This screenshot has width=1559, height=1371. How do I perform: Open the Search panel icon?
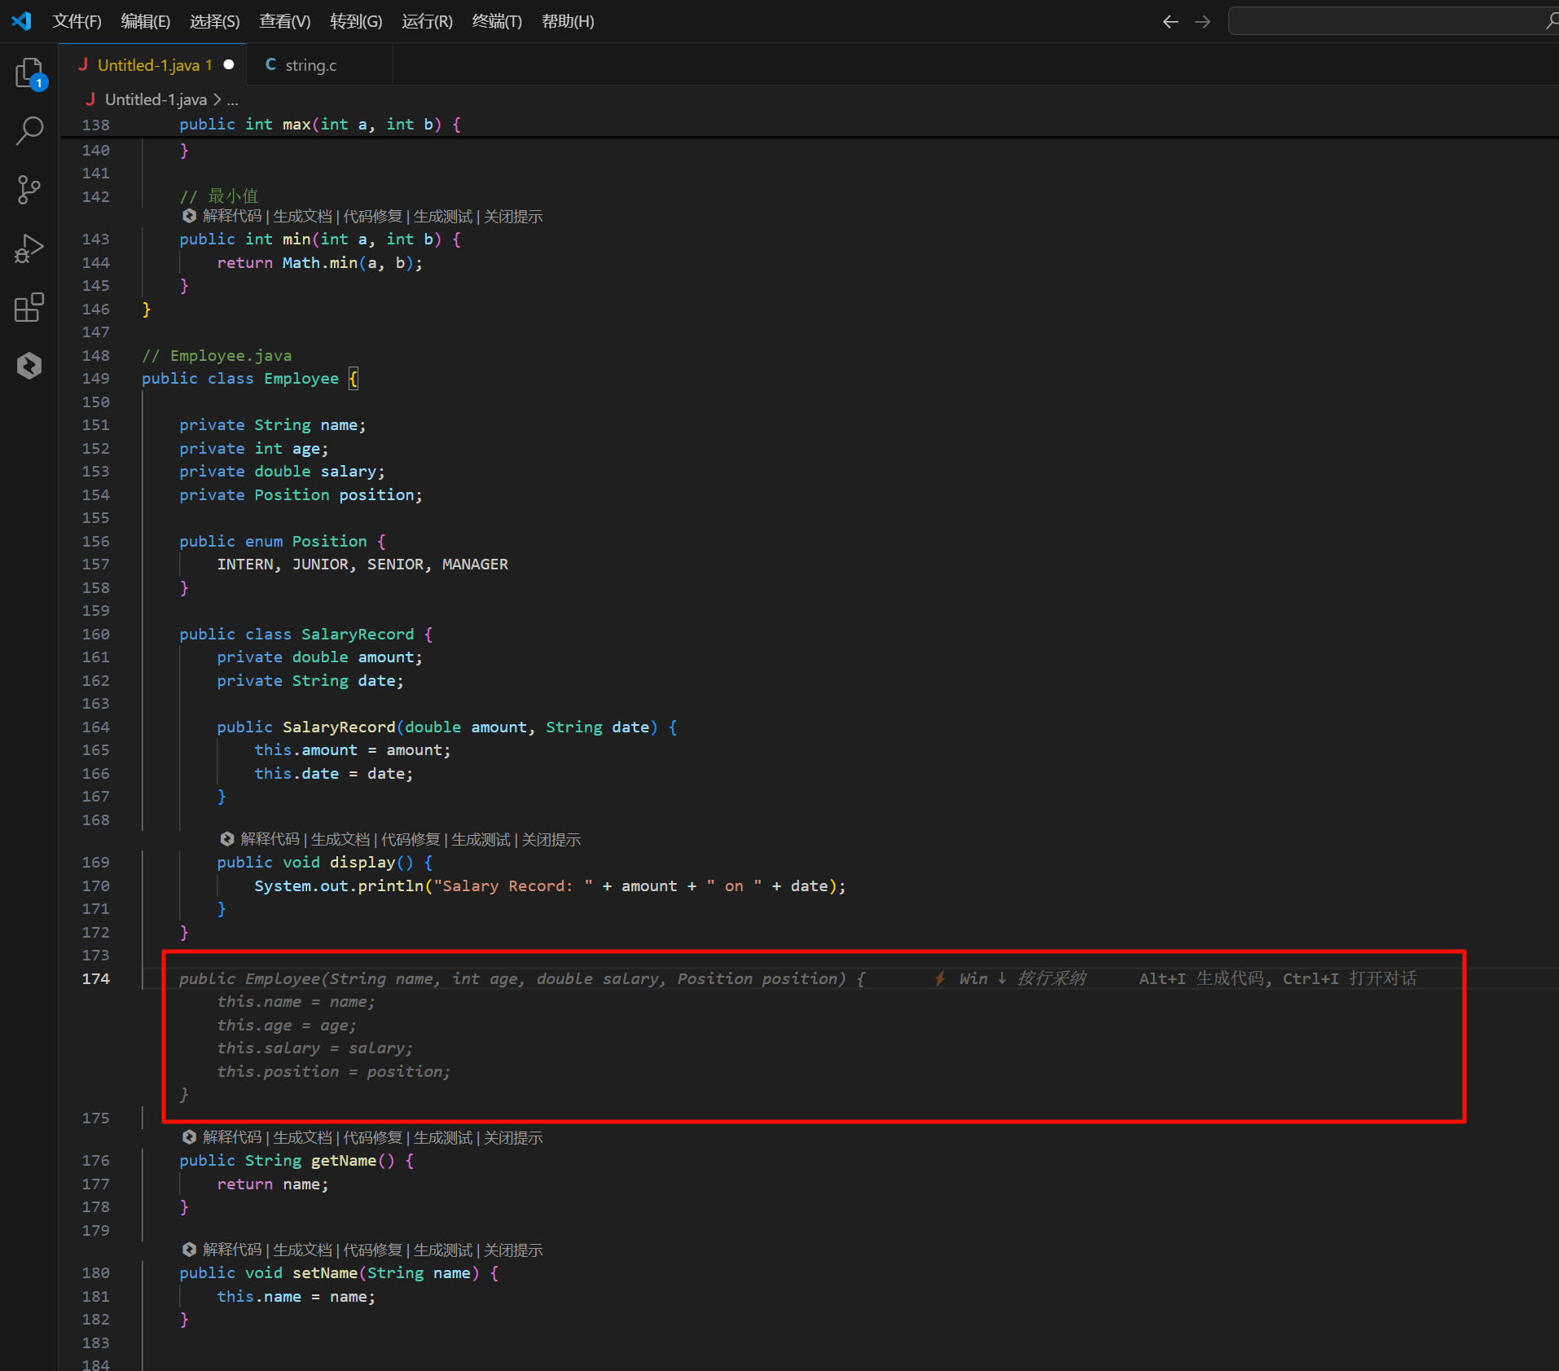tap(29, 130)
